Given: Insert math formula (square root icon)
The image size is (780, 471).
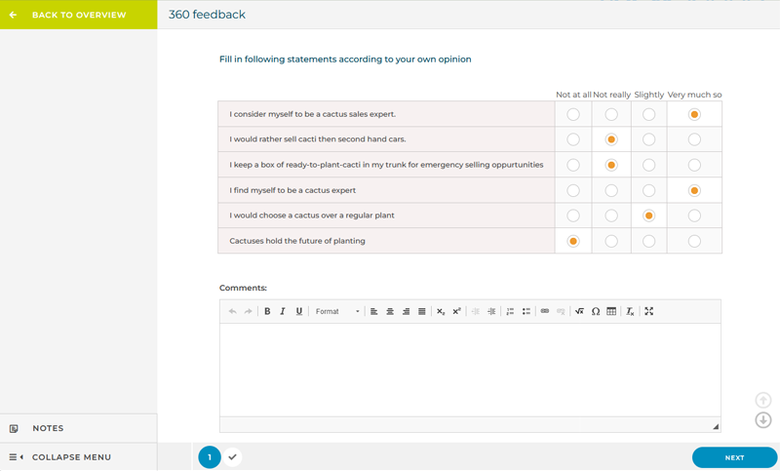Looking at the screenshot, I should click(x=579, y=311).
